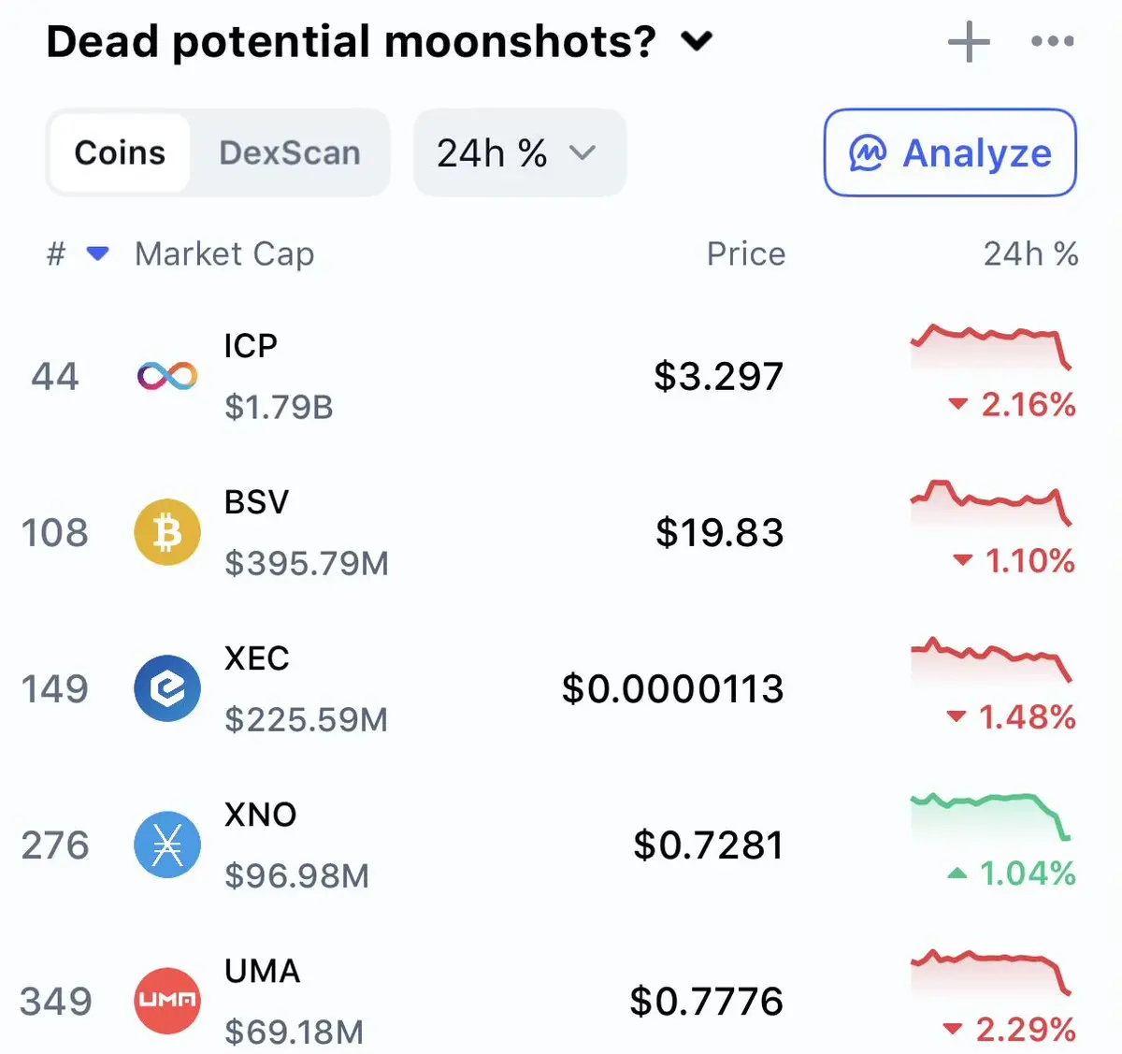Sort by rank using blue arrow

(97, 253)
